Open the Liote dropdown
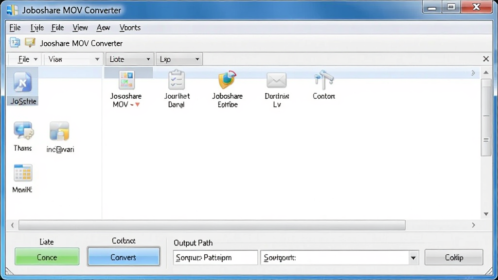 pyautogui.click(x=129, y=59)
